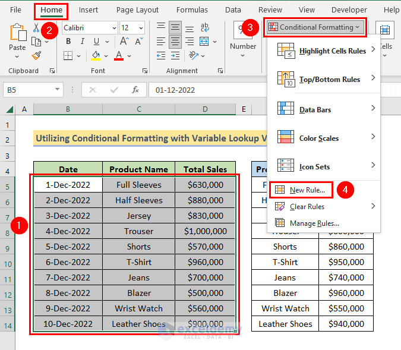Click the Copy icon
401x350 pixels.
[x=36, y=42]
